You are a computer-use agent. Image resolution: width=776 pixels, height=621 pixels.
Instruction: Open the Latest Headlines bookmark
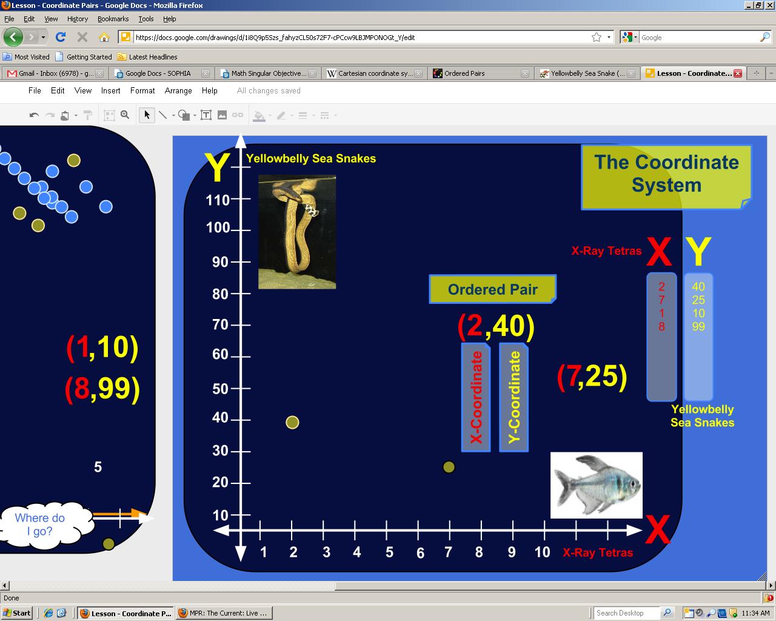tap(147, 57)
